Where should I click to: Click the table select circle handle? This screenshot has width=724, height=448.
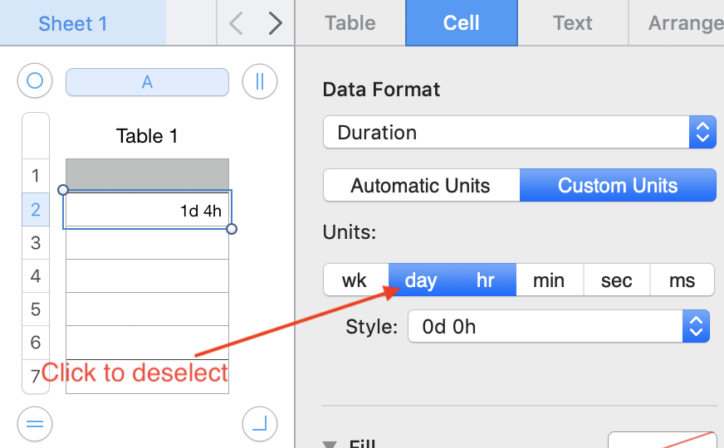click(x=35, y=81)
